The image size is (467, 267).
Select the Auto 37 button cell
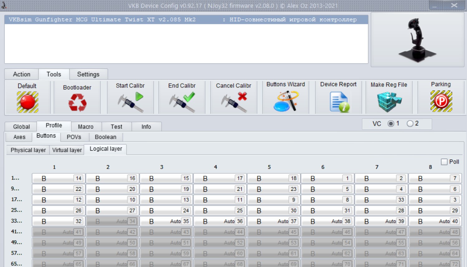[x=274, y=221]
